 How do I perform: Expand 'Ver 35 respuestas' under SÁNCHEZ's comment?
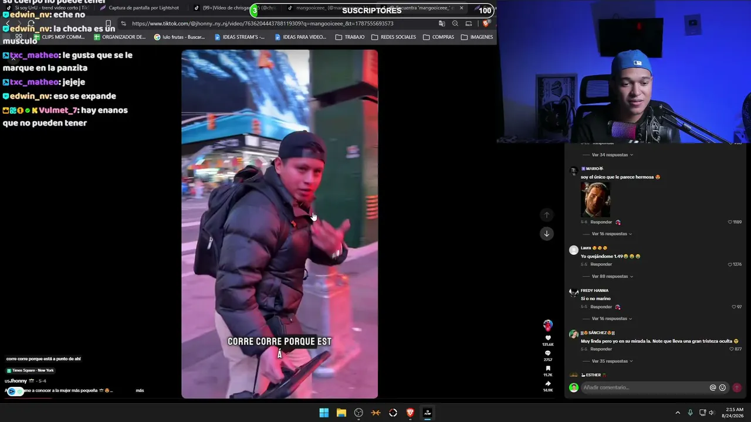click(612, 361)
